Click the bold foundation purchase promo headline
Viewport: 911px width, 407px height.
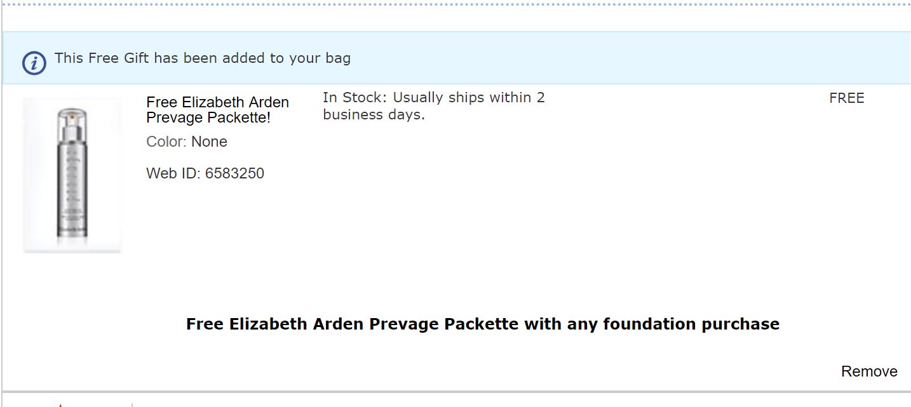click(482, 324)
